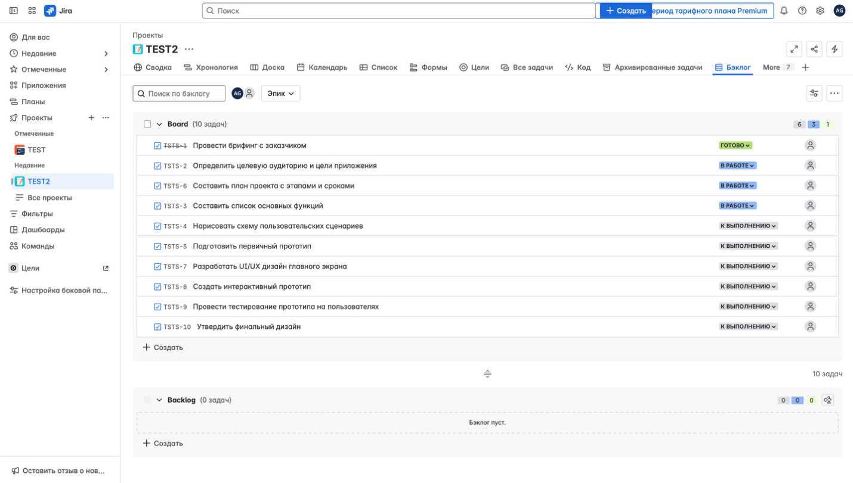Tick the Board section checkbox

click(147, 124)
